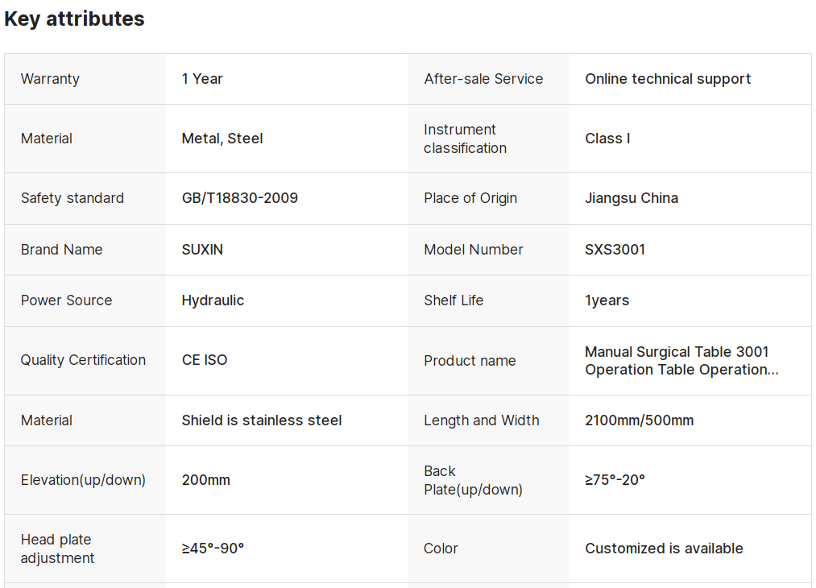Viewport: 816px width, 588px height.
Task: Click the Hydraulic power source value
Action: coord(213,300)
